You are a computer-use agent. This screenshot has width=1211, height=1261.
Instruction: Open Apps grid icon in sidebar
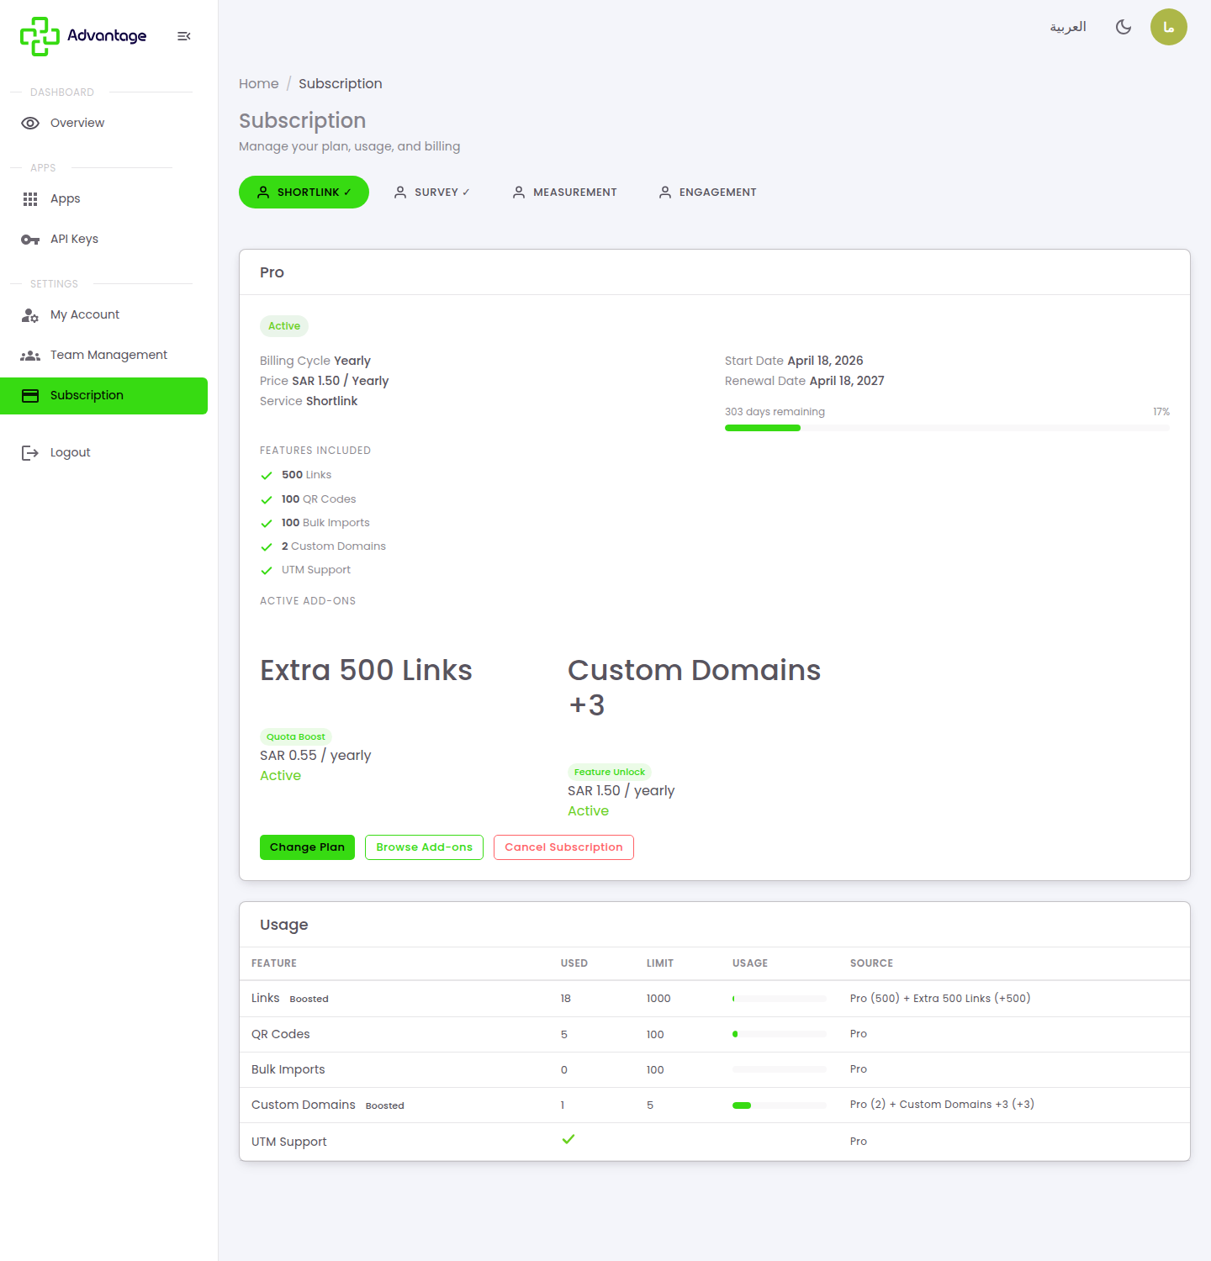coord(30,199)
